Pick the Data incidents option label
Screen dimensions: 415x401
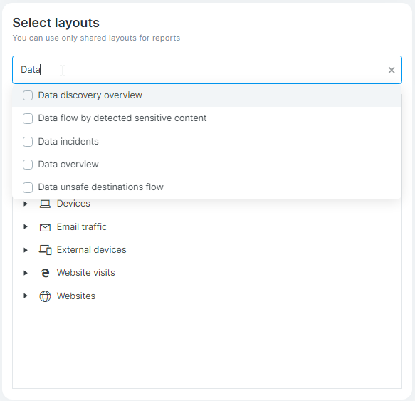point(68,142)
